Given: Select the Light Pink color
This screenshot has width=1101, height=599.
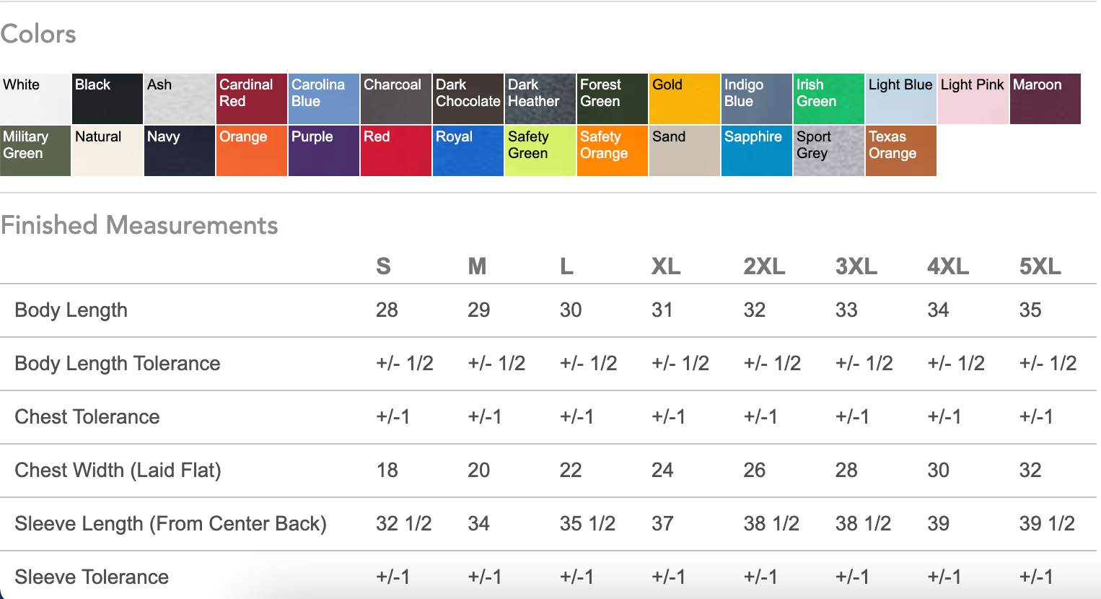Looking at the screenshot, I should [x=973, y=99].
